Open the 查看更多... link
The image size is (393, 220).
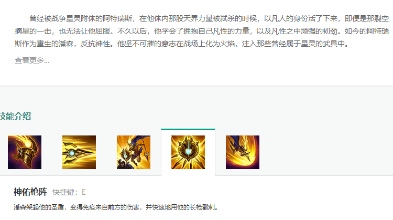point(32,60)
